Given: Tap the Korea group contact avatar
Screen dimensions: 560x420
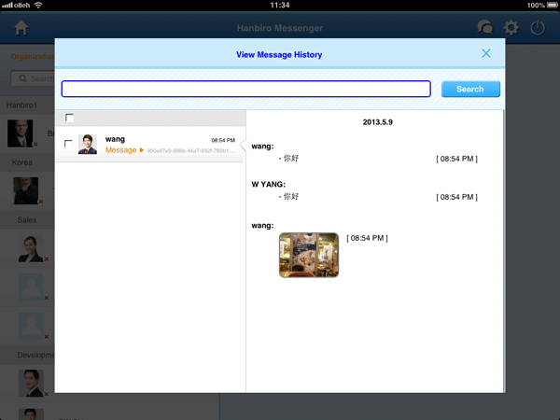Looking at the screenshot, I should point(26,189).
